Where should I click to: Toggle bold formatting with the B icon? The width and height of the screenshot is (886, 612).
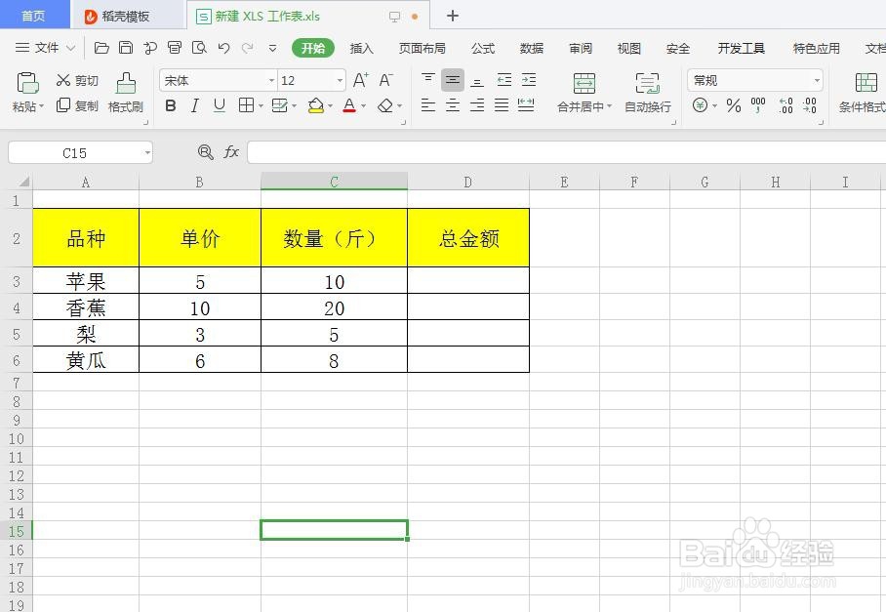[170, 104]
